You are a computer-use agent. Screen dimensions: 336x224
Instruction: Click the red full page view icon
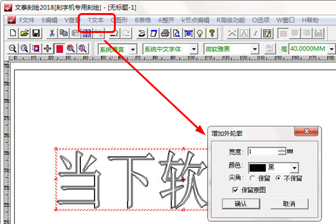(59, 49)
